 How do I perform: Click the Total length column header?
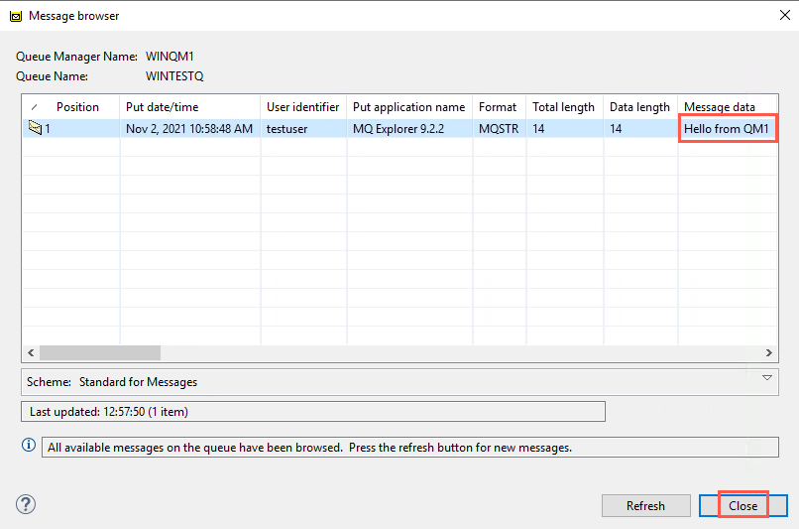coord(564,107)
